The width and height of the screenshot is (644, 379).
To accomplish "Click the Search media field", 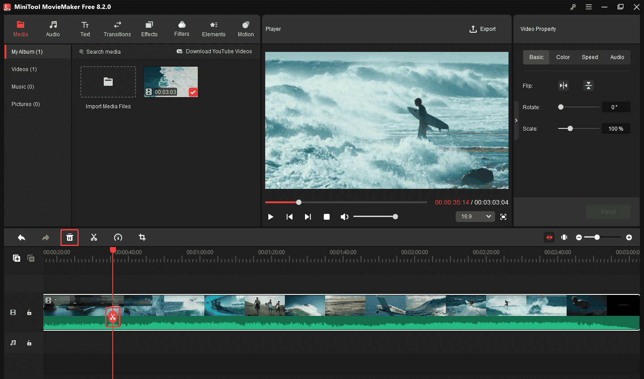I will 121,52.
